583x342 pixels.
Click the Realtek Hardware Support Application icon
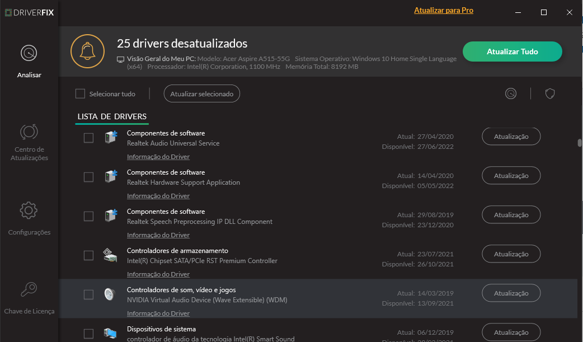111,176
